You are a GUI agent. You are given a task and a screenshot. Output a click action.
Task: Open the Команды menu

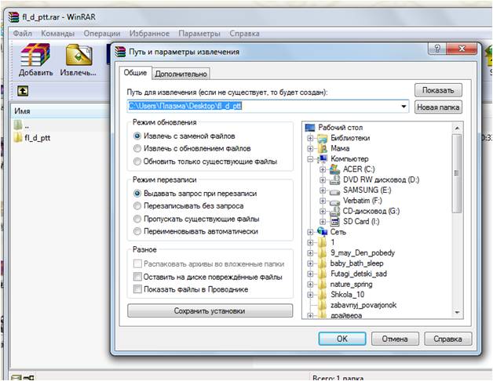pyautogui.click(x=57, y=33)
